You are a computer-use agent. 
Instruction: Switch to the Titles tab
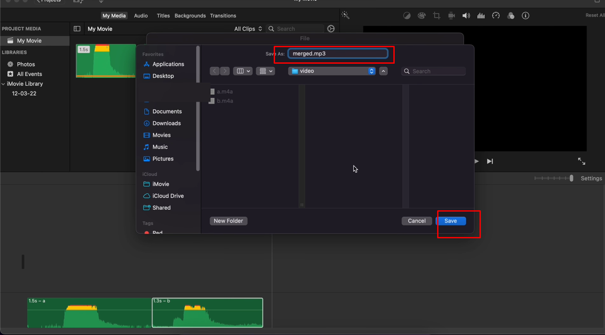[163, 16]
